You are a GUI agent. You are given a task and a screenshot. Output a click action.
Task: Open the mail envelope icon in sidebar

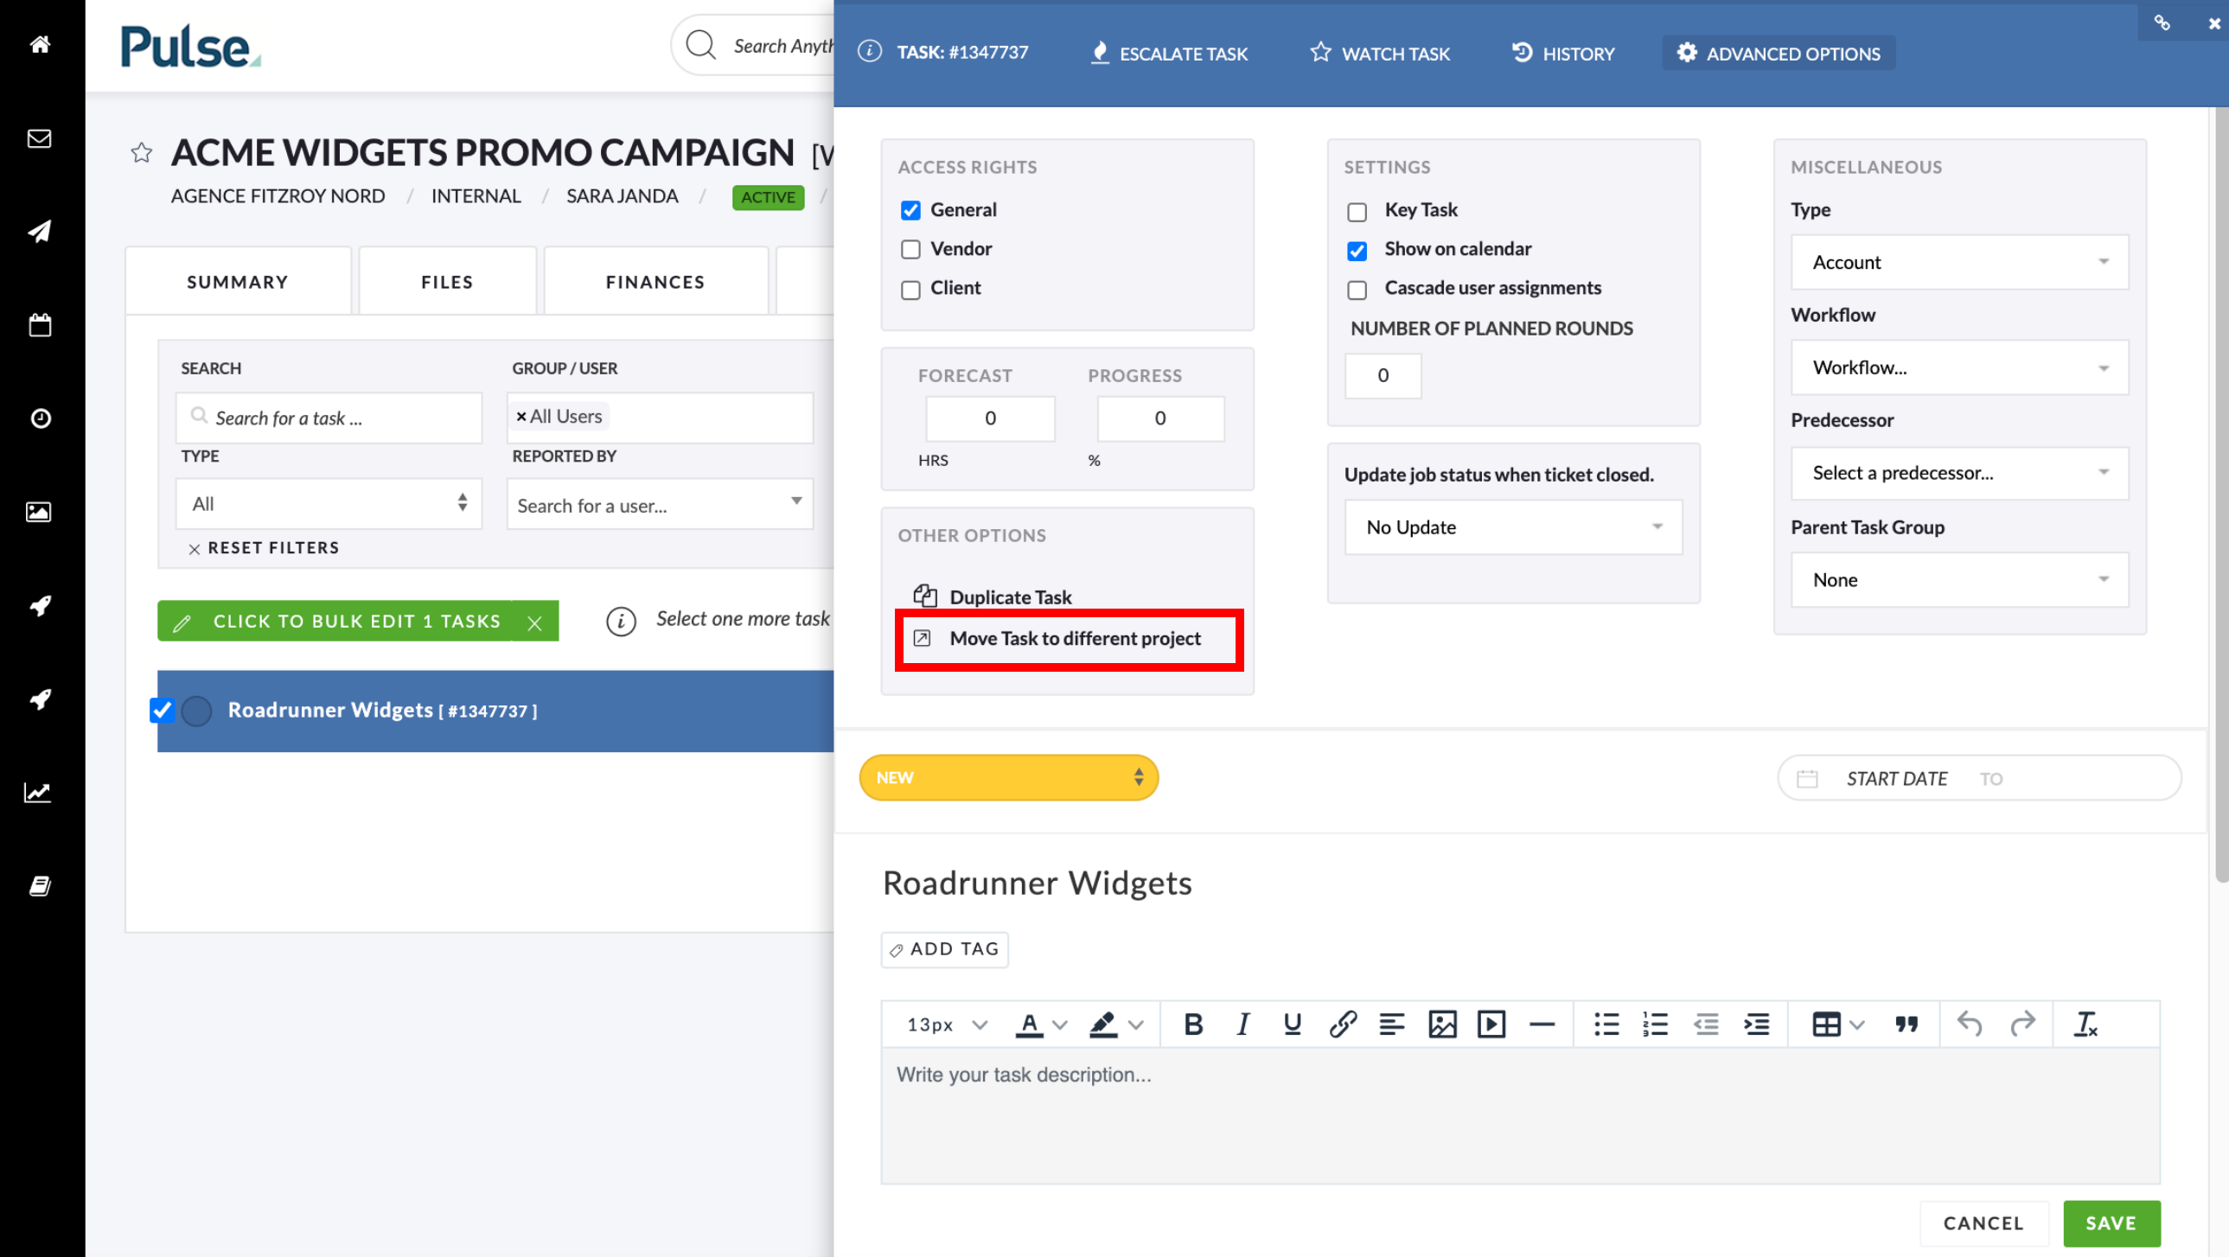coord(40,138)
